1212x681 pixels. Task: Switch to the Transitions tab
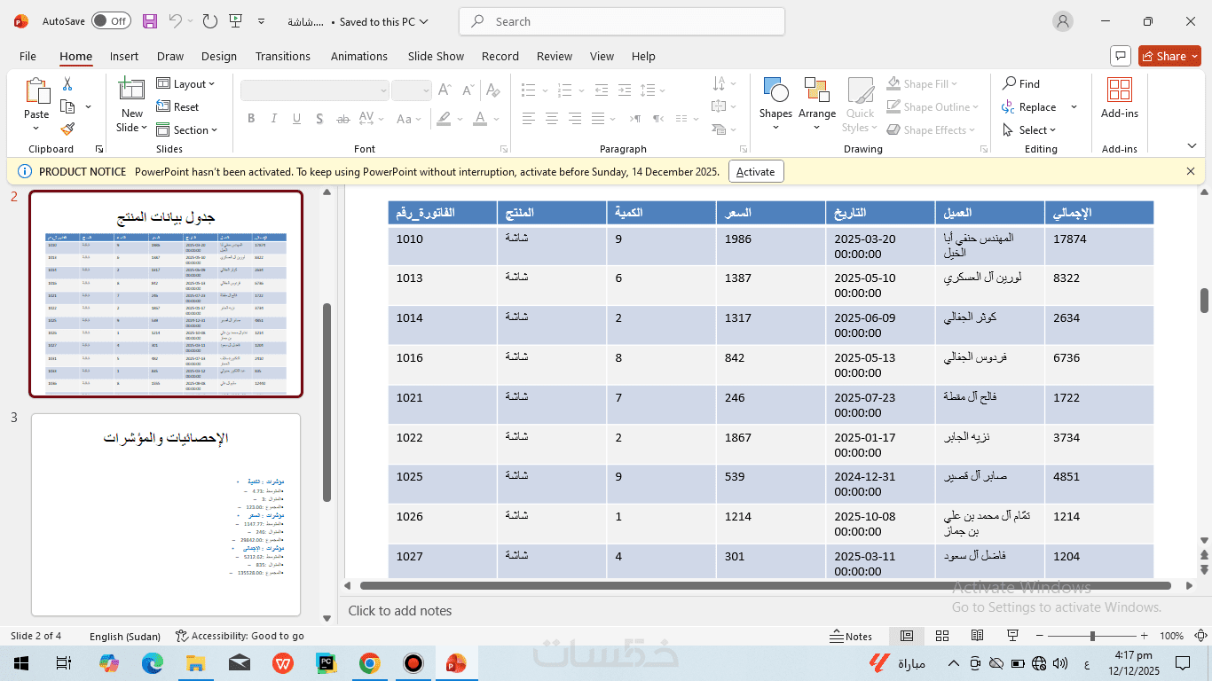282,56
